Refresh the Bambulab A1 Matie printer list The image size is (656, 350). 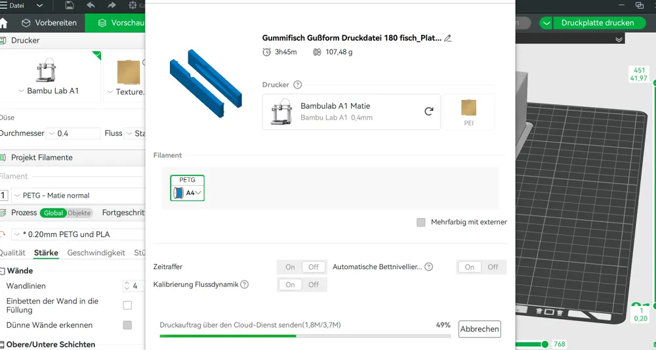coord(429,112)
